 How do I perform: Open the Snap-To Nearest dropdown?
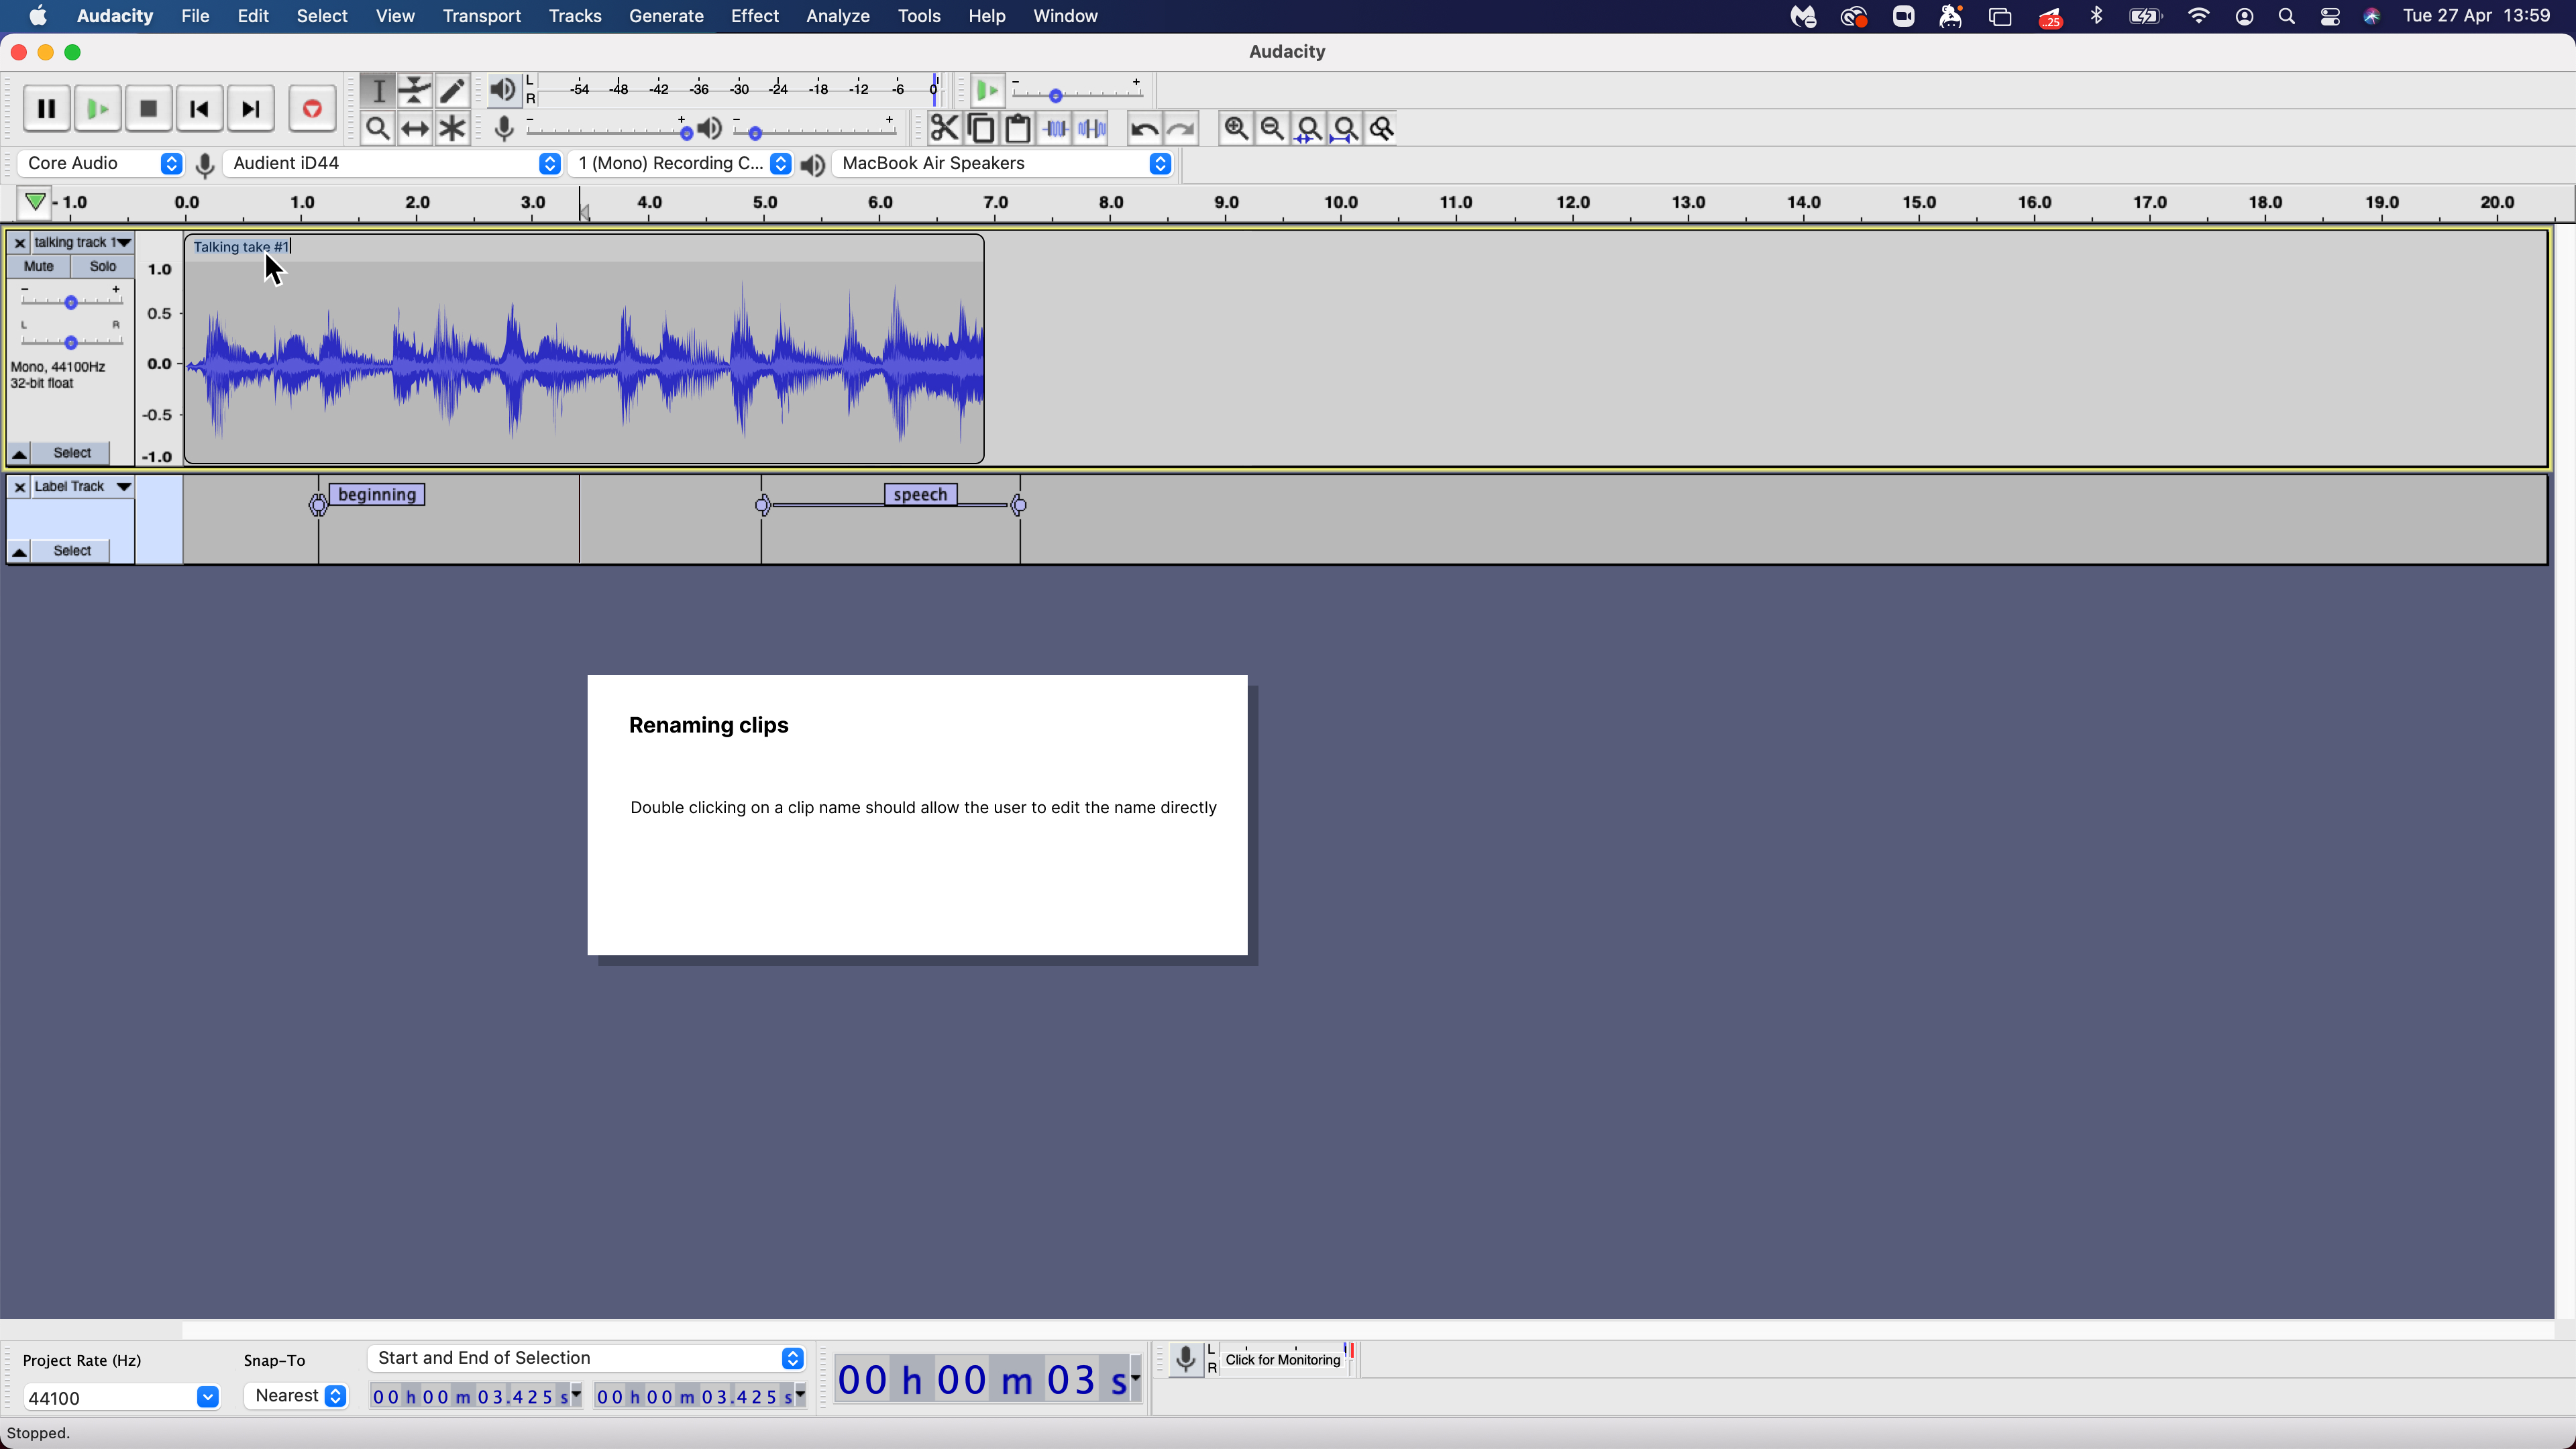[296, 1395]
